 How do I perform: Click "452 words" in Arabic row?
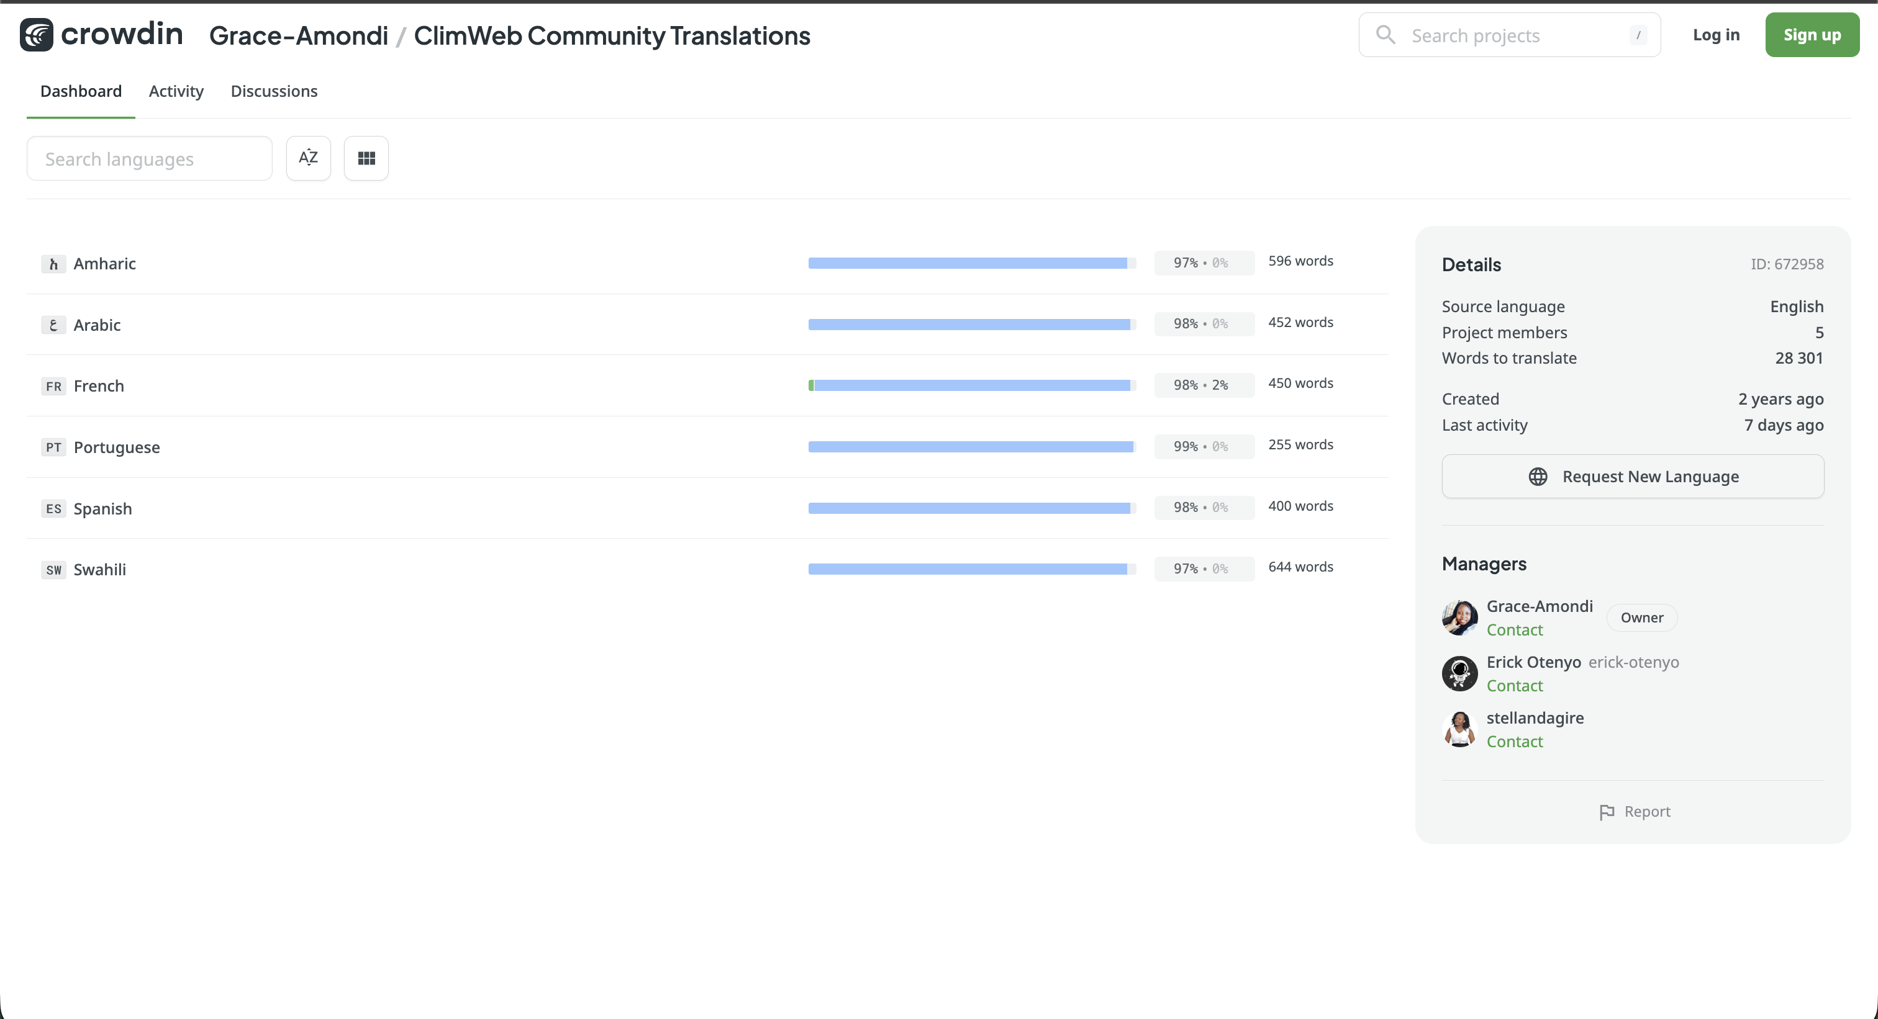(1300, 322)
